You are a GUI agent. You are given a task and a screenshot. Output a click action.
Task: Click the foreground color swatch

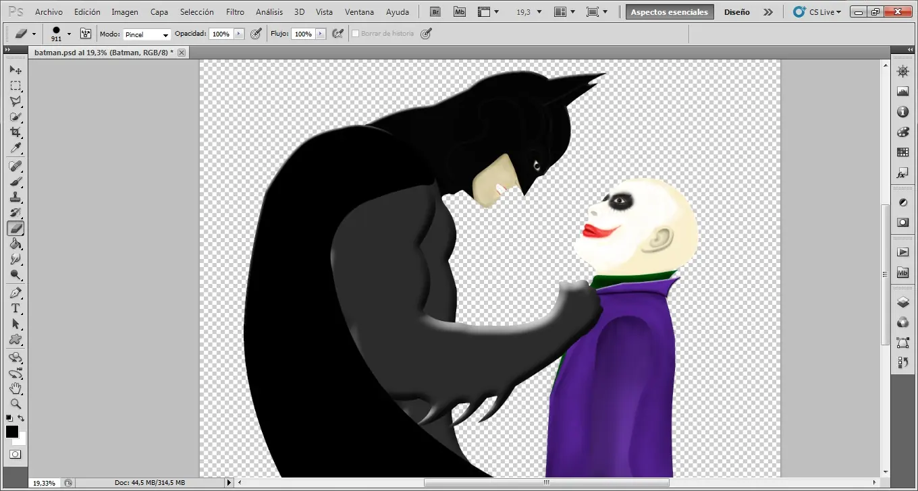coord(11,432)
